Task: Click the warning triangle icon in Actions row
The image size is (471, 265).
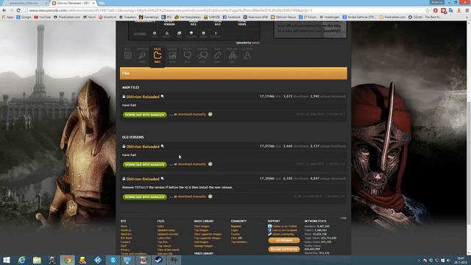Action: point(167,34)
